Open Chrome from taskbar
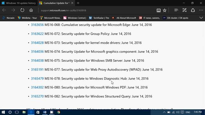The image size is (205, 115). tap(59, 112)
